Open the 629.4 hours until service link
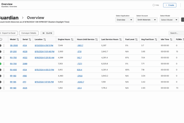Image resolution: width=184 pixels, height=123 pixels. pos(79,70)
